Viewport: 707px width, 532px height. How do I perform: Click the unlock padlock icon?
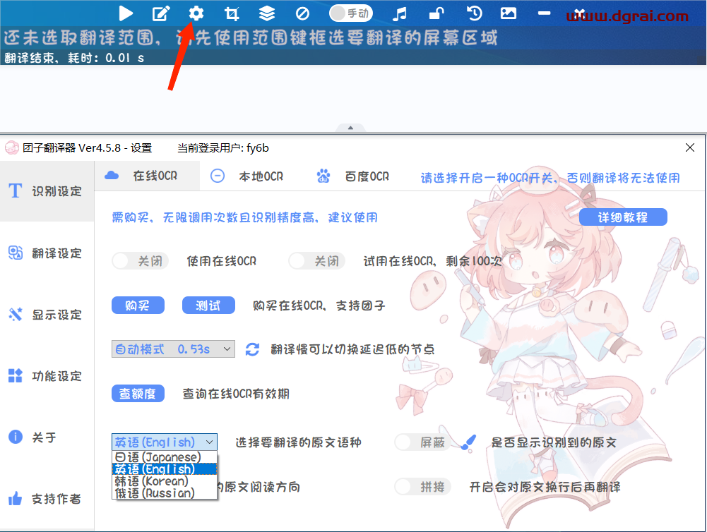click(436, 13)
